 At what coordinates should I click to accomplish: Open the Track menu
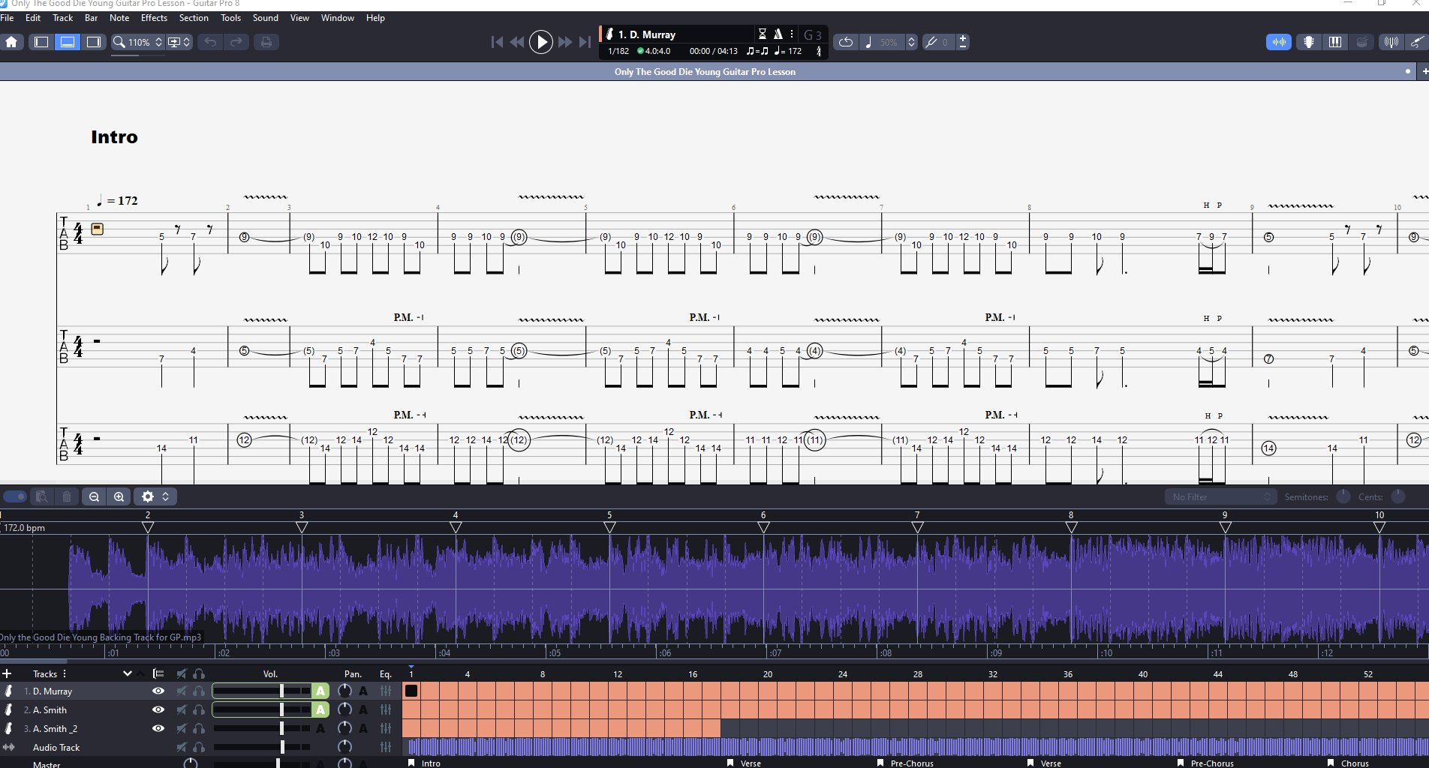point(63,18)
